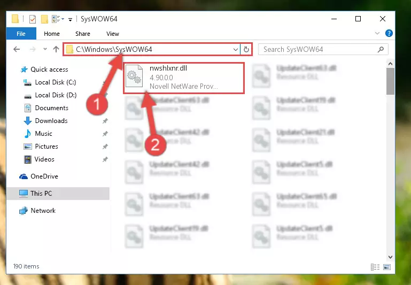Click the nwshlxnr.dll gear file icon
Viewport: 411px width, 285px height.
coord(134,76)
